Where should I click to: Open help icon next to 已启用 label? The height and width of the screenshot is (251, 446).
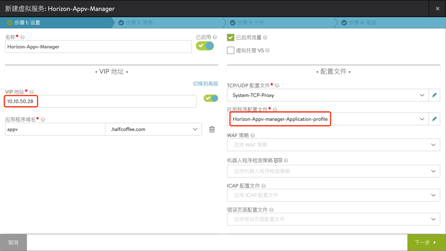(x=215, y=37)
